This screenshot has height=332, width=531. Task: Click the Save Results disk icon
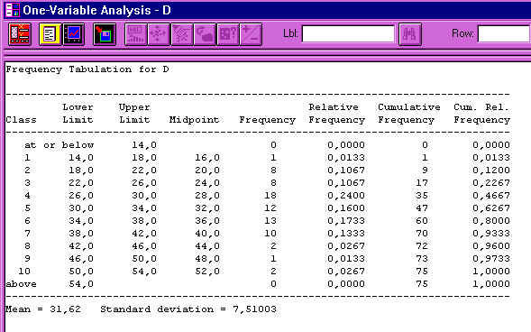pos(105,34)
